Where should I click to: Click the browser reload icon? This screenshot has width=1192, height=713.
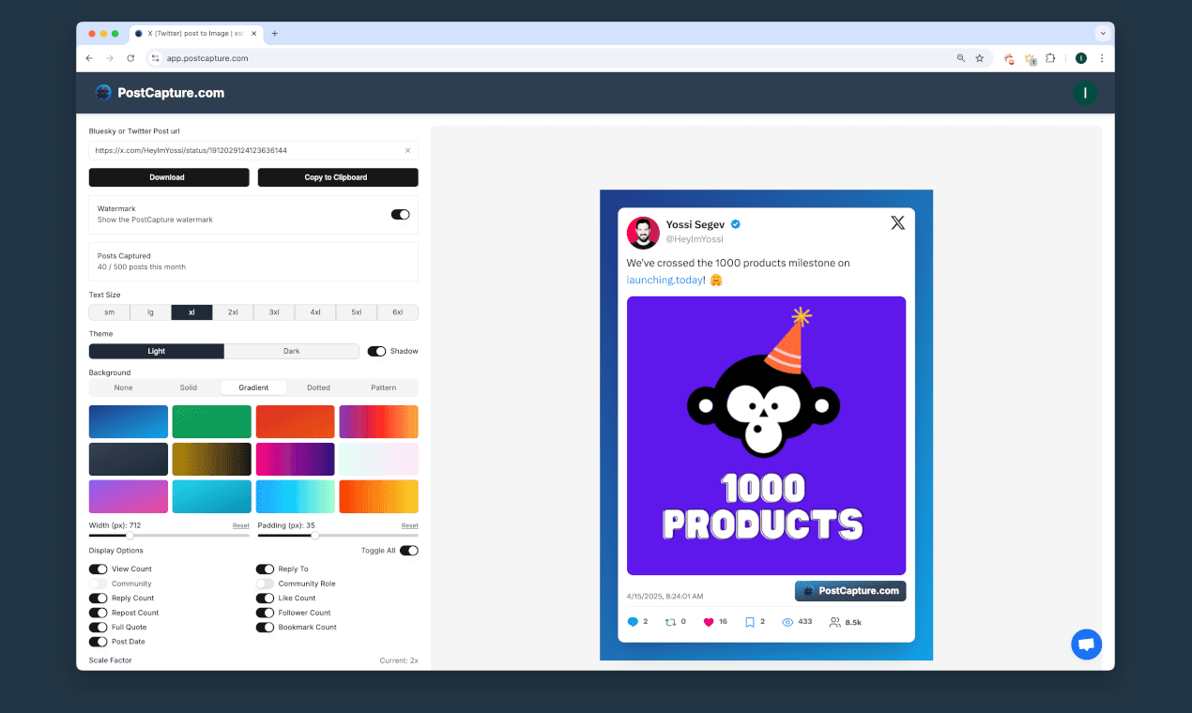130,58
